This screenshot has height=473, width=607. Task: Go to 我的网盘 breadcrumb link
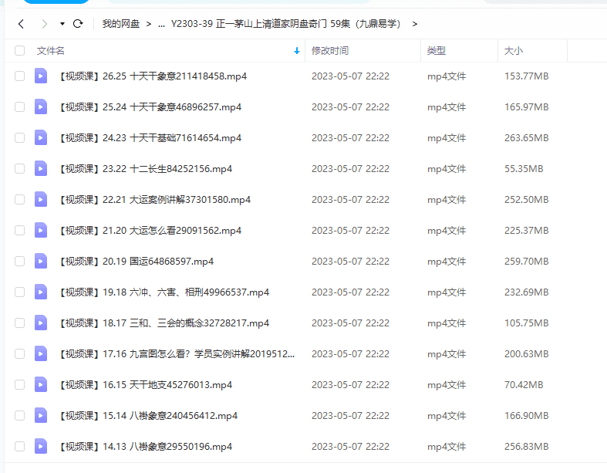point(121,24)
